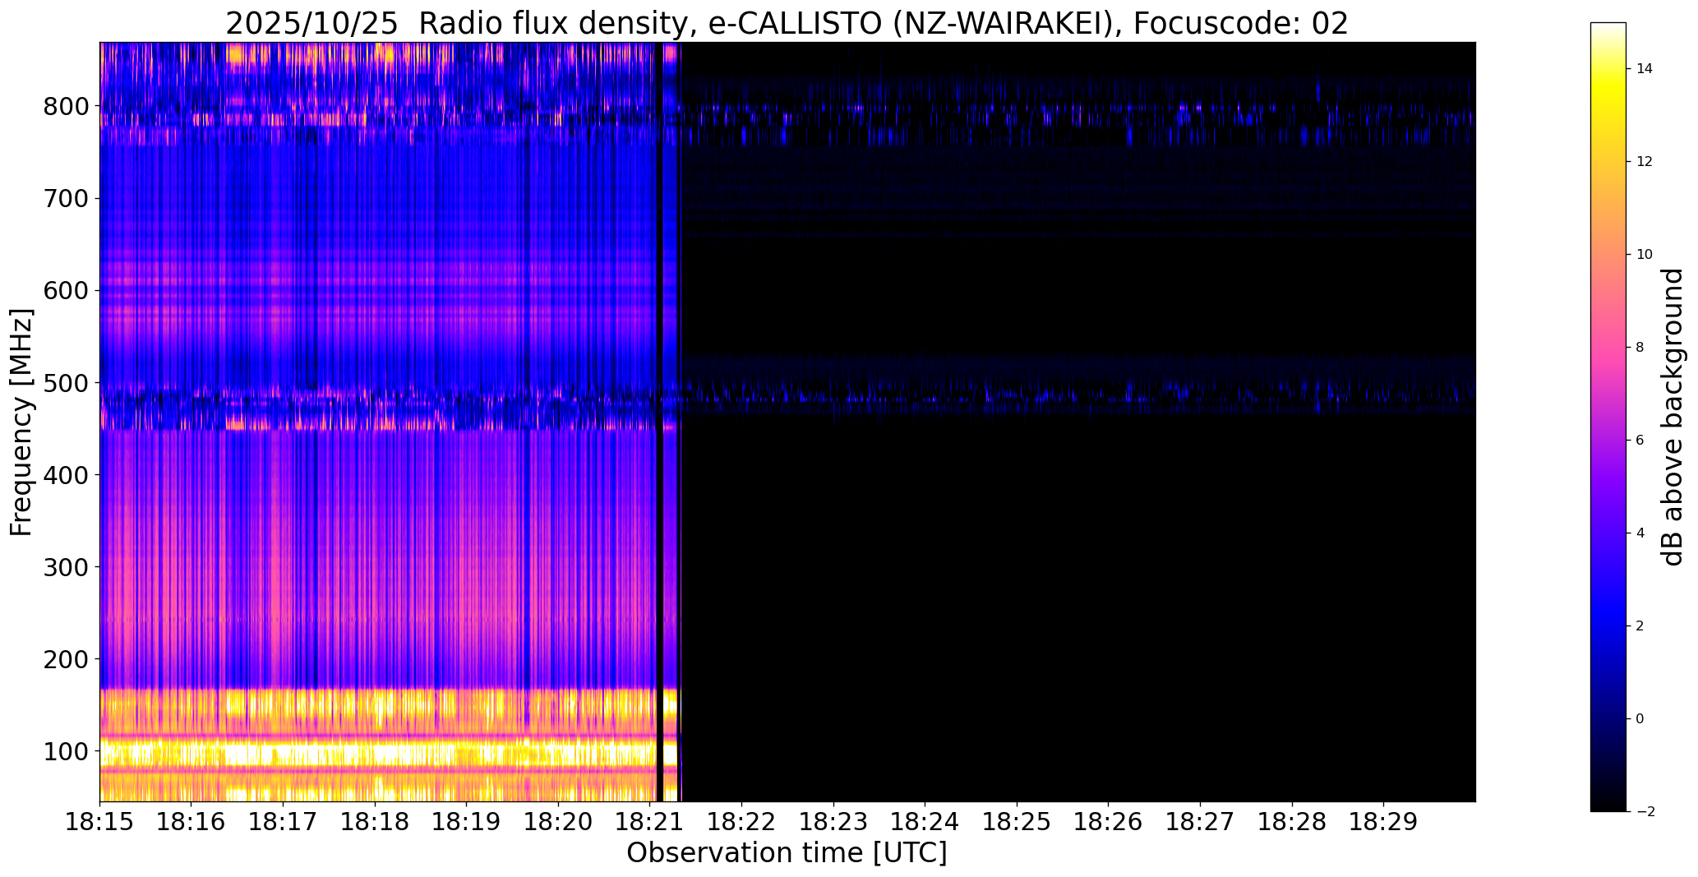The height and width of the screenshot is (877, 1698).
Task: Click the colorbar tick label 14
Action: [1645, 69]
